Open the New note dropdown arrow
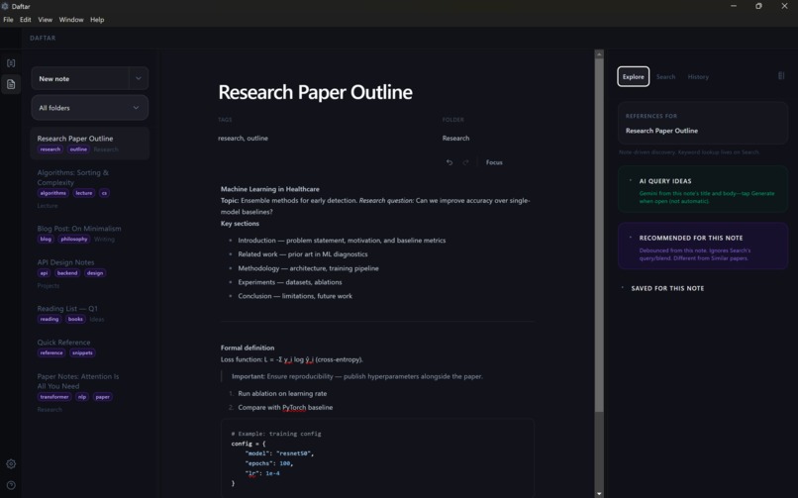Image resolution: width=798 pixels, height=498 pixels. coord(139,78)
